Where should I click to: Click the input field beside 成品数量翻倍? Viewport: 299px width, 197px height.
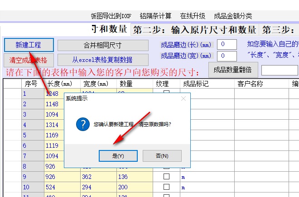click(280, 70)
